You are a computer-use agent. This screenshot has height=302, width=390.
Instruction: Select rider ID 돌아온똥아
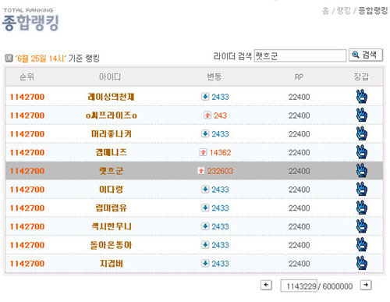pyautogui.click(x=111, y=245)
